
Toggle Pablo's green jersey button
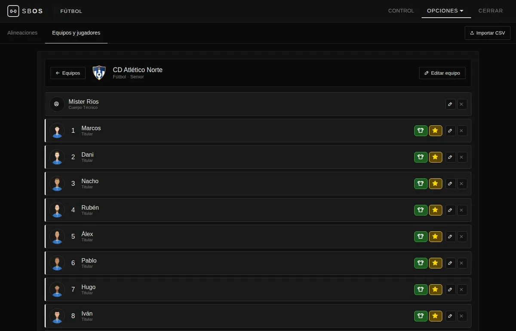click(x=421, y=263)
